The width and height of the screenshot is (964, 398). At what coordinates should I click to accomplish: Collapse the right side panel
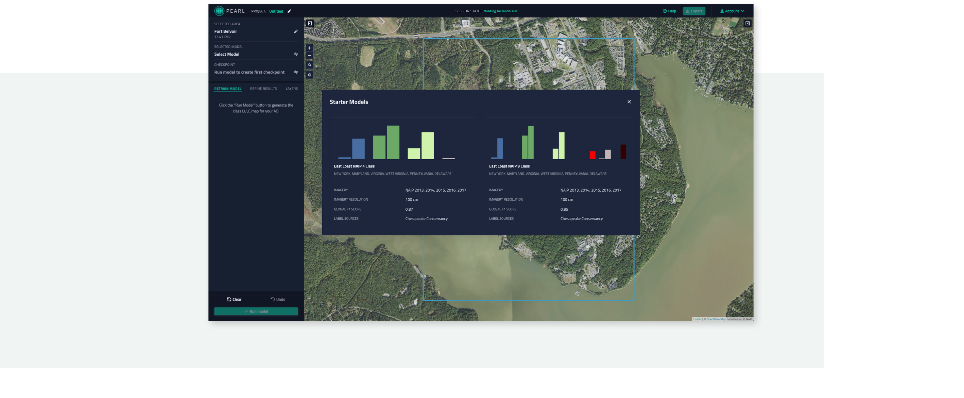coord(747,24)
